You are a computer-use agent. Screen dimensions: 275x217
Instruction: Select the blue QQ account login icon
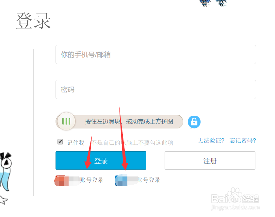[x=121, y=180]
